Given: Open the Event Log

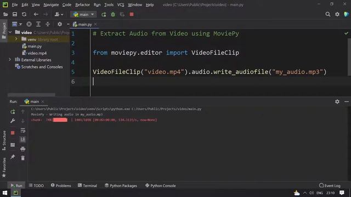Looking at the screenshot, I should 330,186.
